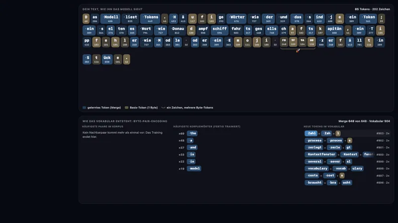Click the 'Kontextfenster' merged token chip
This screenshot has height=223, width=398.
point(321,154)
